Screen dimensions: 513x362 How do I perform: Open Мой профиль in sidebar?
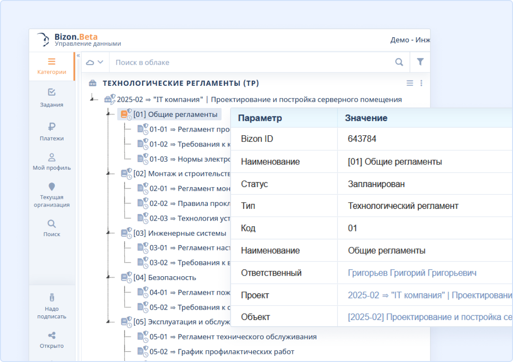pyautogui.click(x=51, y=162)
